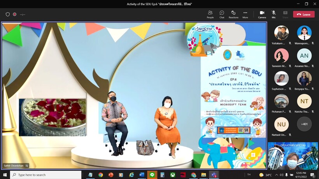Open the People participants panel
This screenshot has height=179, width=319.
210,14
